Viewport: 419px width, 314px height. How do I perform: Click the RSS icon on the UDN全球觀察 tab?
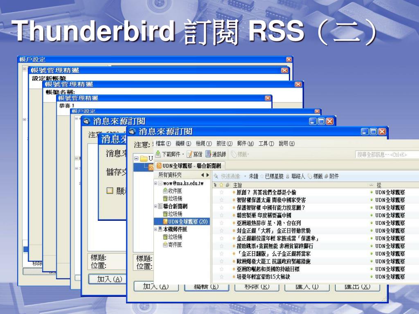point(159,166)
